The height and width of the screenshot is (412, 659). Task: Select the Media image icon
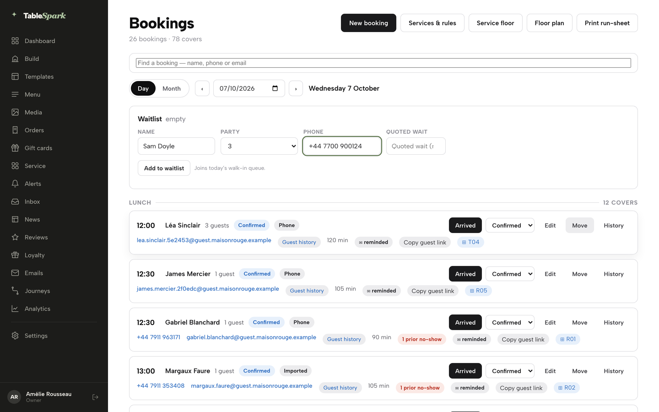click(15, 112)
